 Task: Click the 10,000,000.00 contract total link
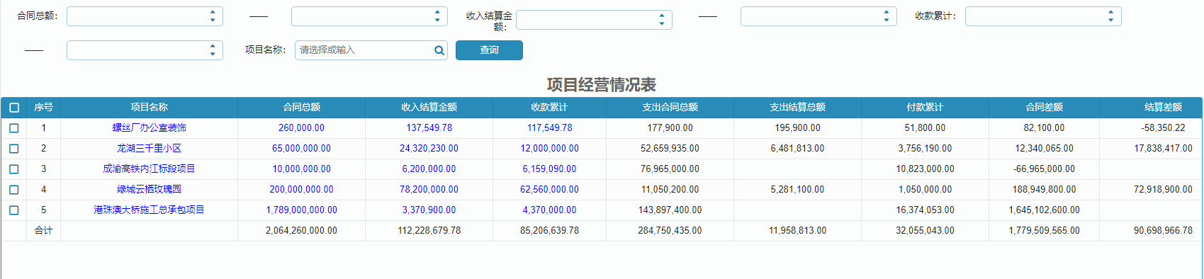[x=301, y=169]
